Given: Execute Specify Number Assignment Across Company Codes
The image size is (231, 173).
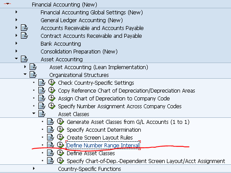Looking at the screenshot, I should tap(52, 106).
